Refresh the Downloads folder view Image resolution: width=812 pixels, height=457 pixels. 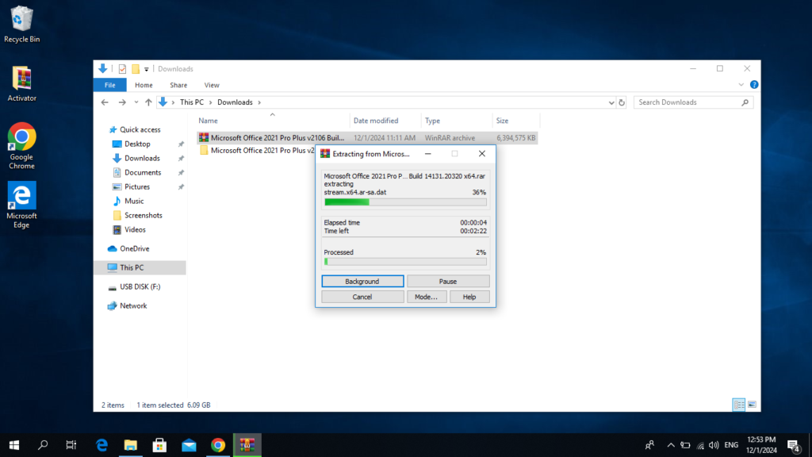[622, 102]
